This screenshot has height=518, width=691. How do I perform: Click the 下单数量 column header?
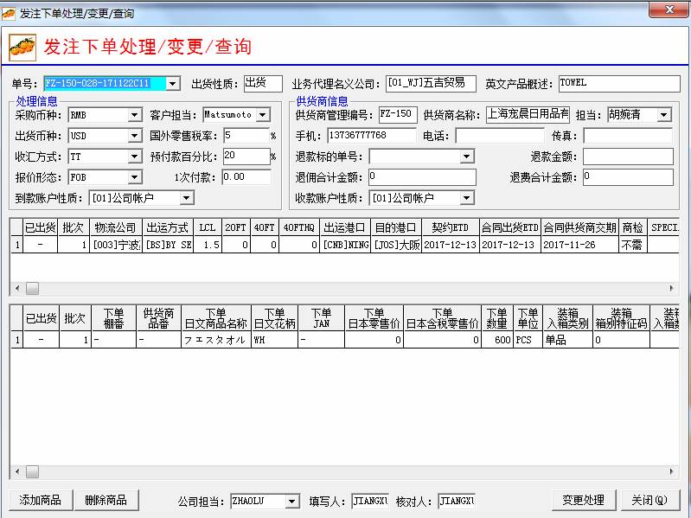coord(496,318)
